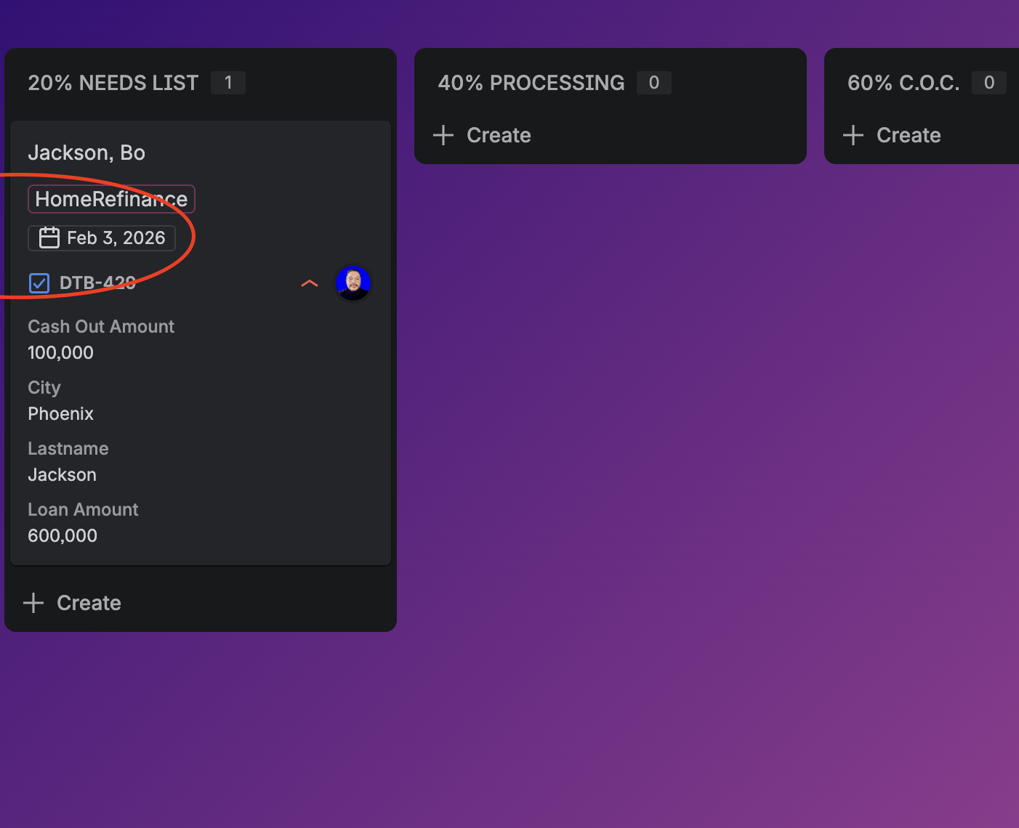Select the 60% C.O.C. column header
The width and height of the screenshot is (1019, 828).
[903, 83]
